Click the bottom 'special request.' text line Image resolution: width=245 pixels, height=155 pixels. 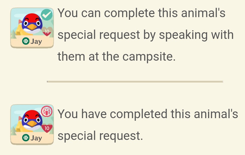click(100, 136)
